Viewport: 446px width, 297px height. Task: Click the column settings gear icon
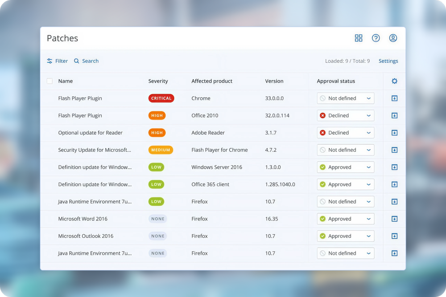point(394,81)
